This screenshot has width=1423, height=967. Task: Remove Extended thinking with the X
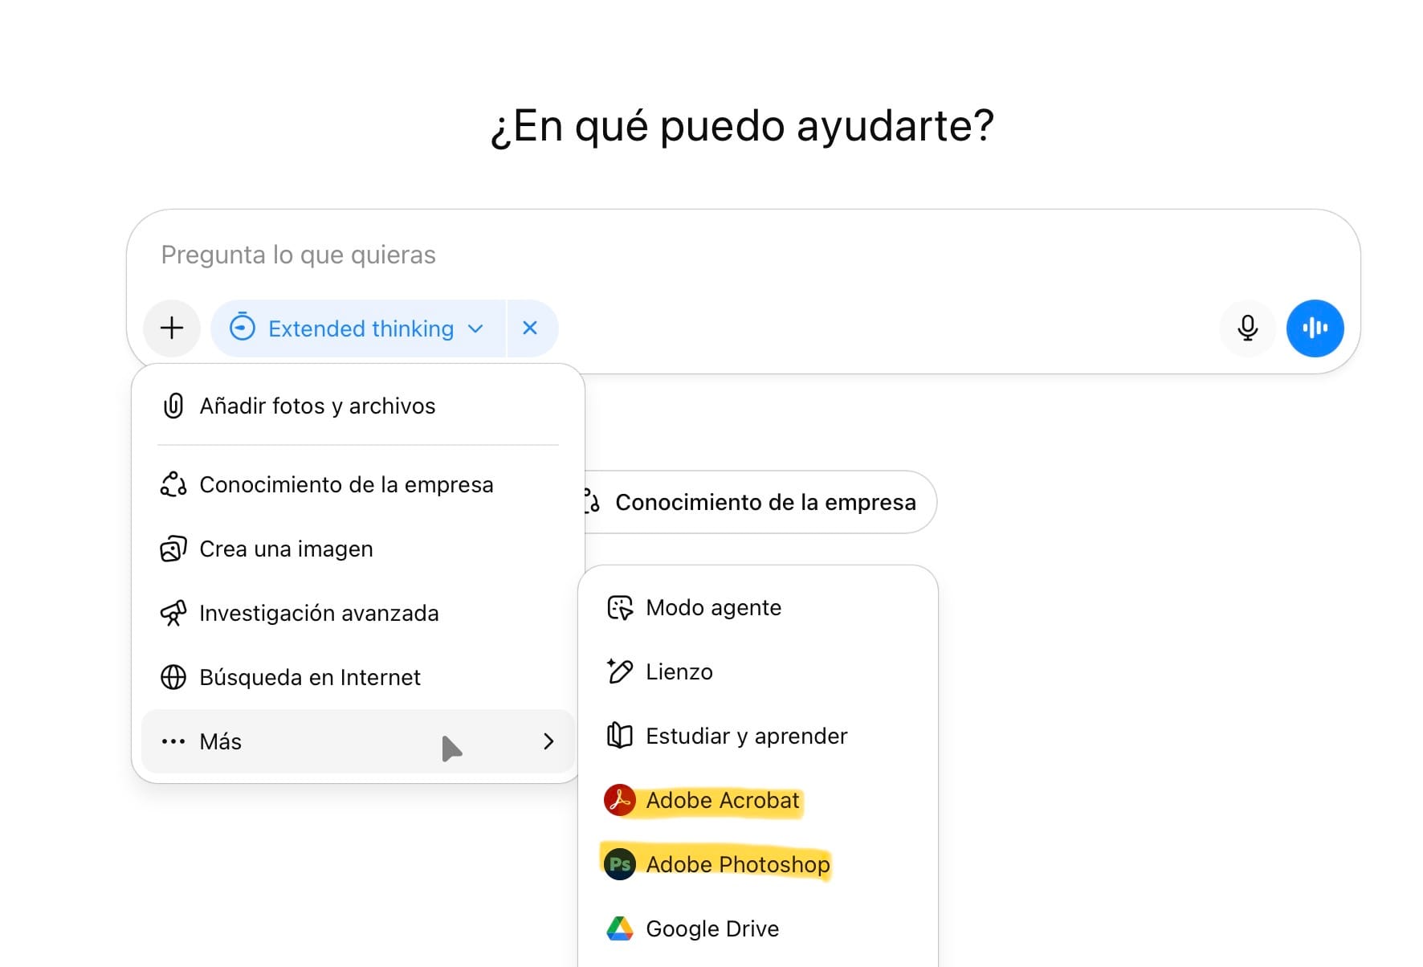point(530,328)
